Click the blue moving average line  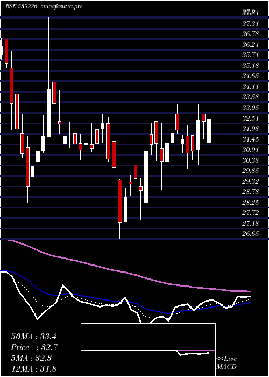[x=125, y=302]
